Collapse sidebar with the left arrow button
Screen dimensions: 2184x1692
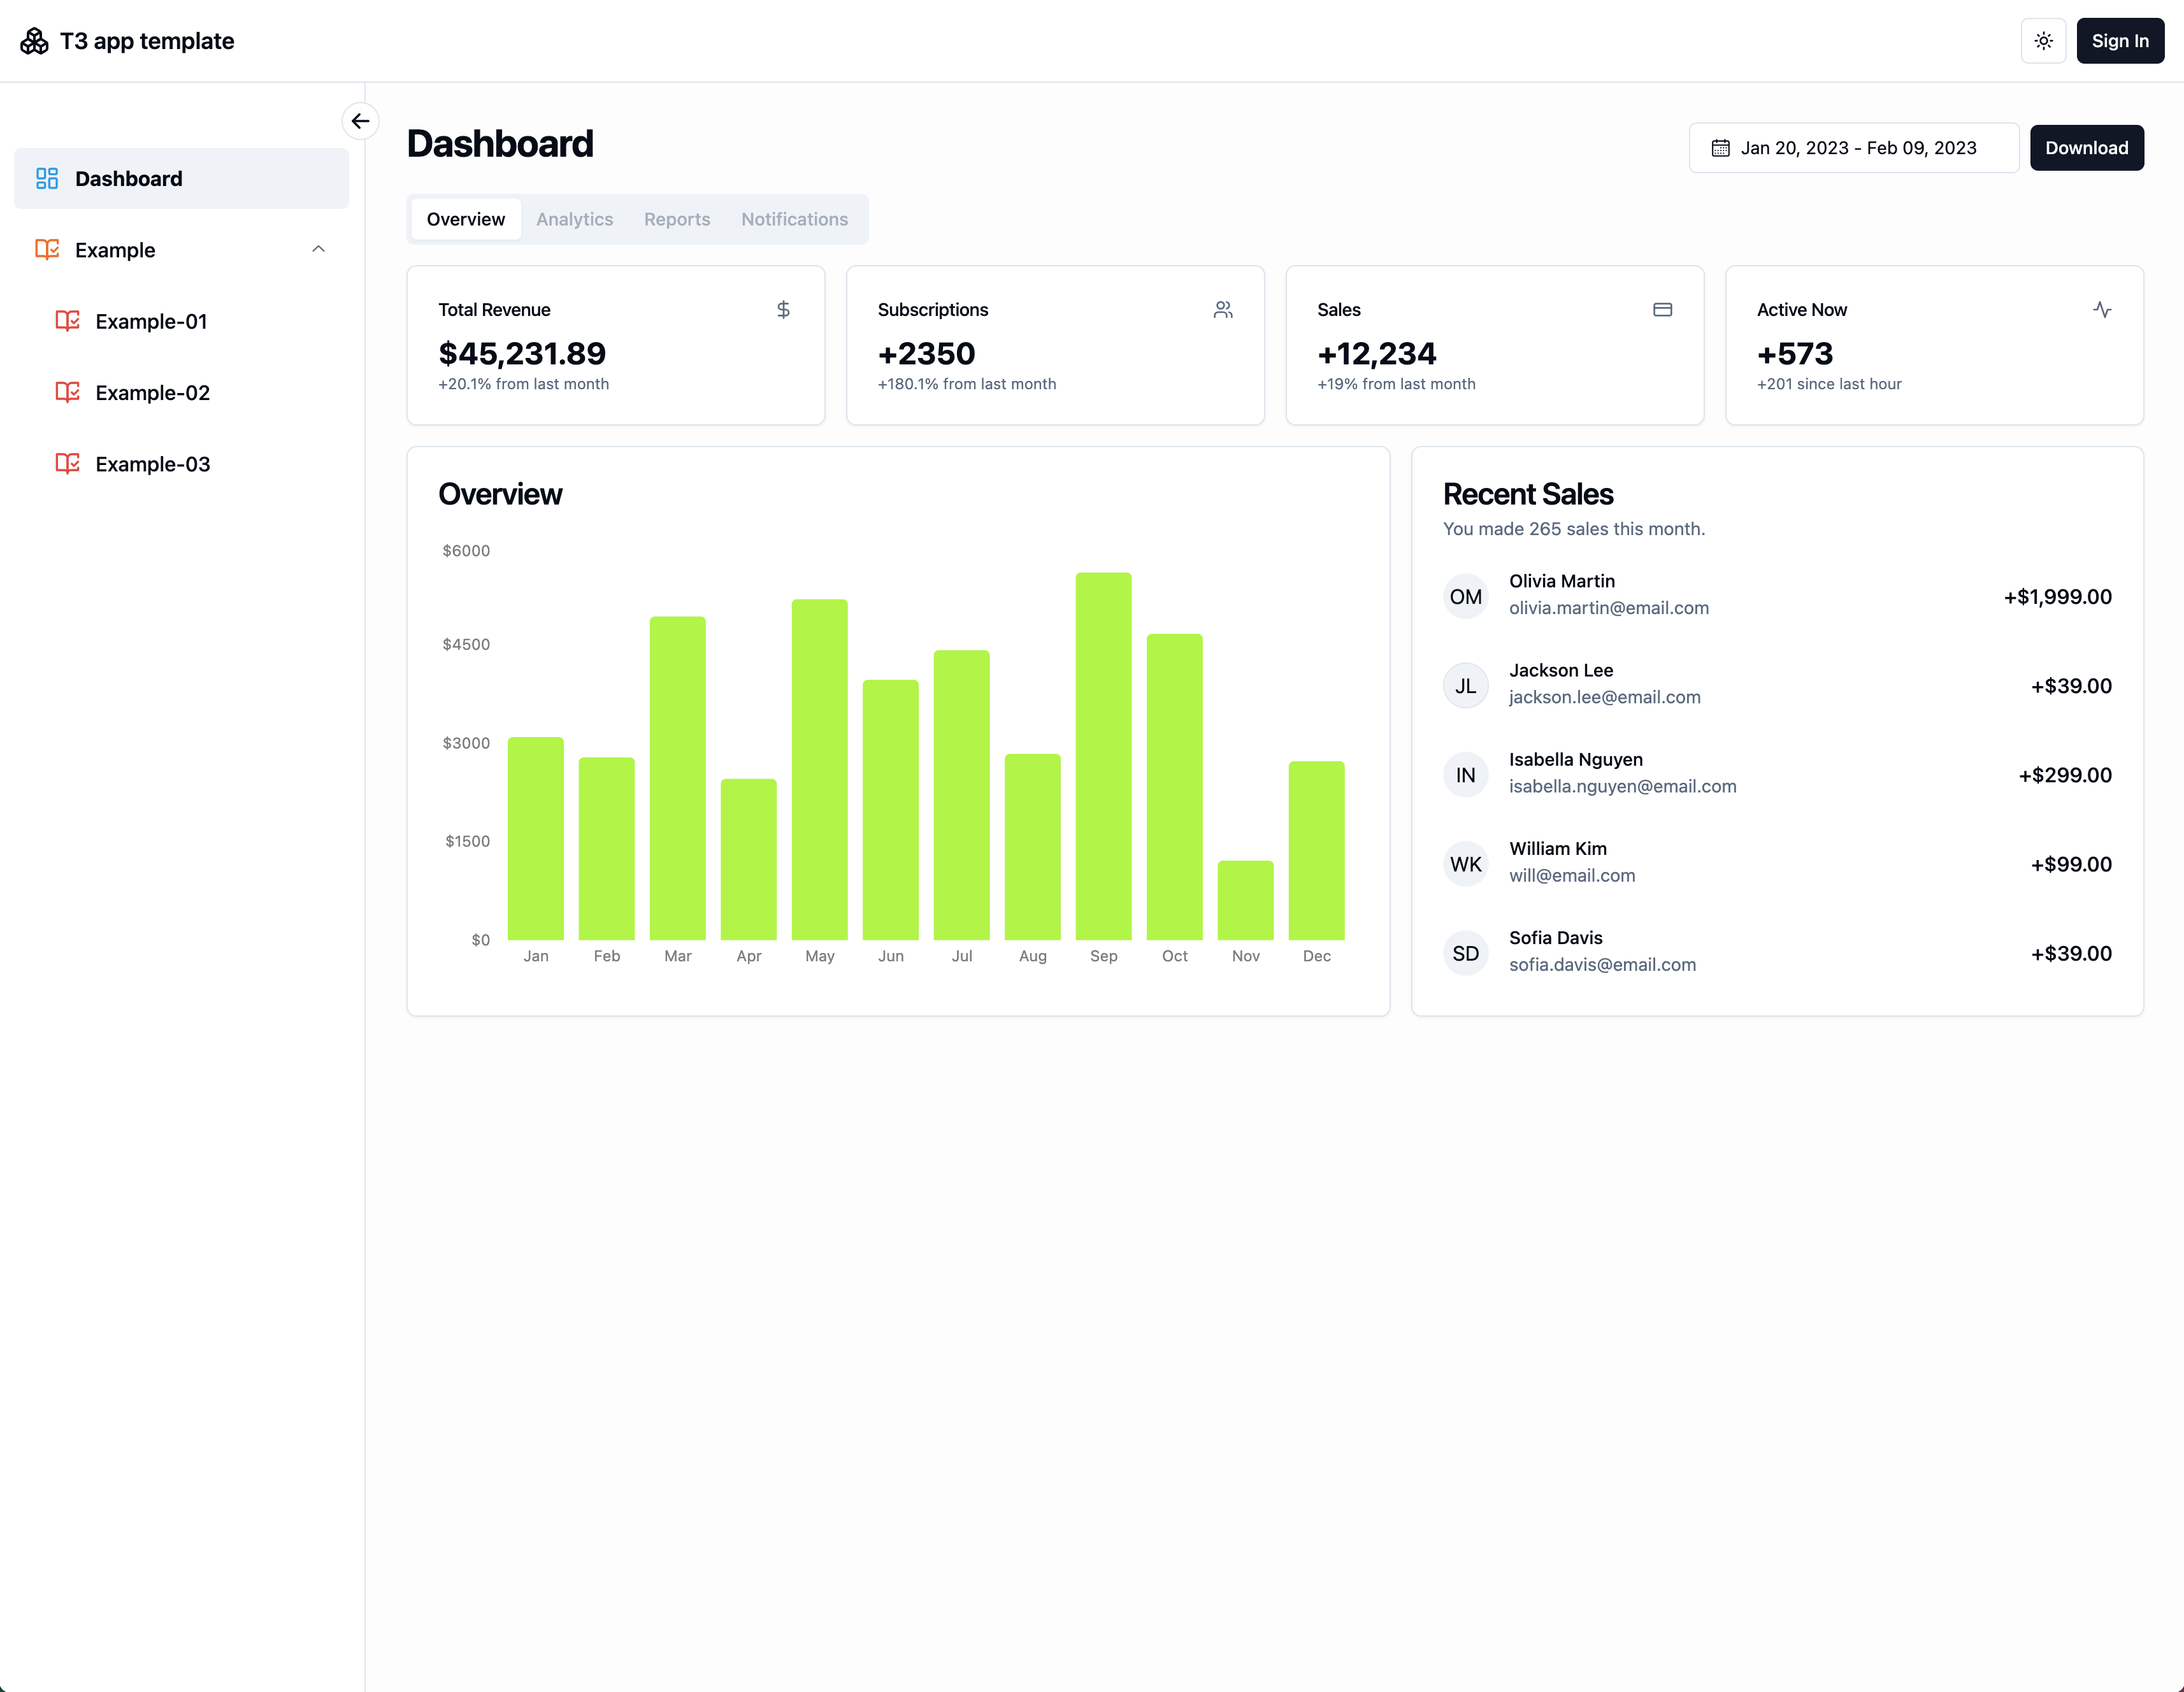click(x=360, y=121)
